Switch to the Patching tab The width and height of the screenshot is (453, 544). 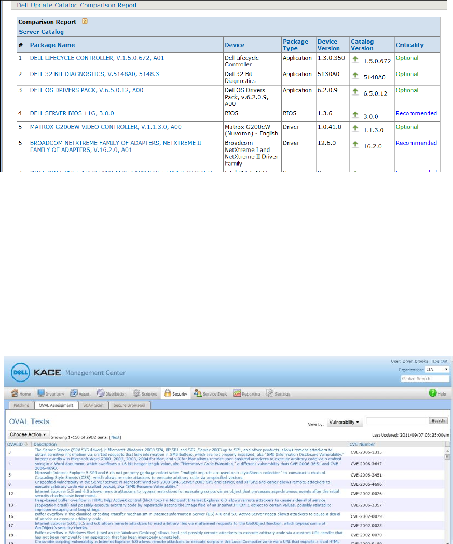click(x=21, y=405)
